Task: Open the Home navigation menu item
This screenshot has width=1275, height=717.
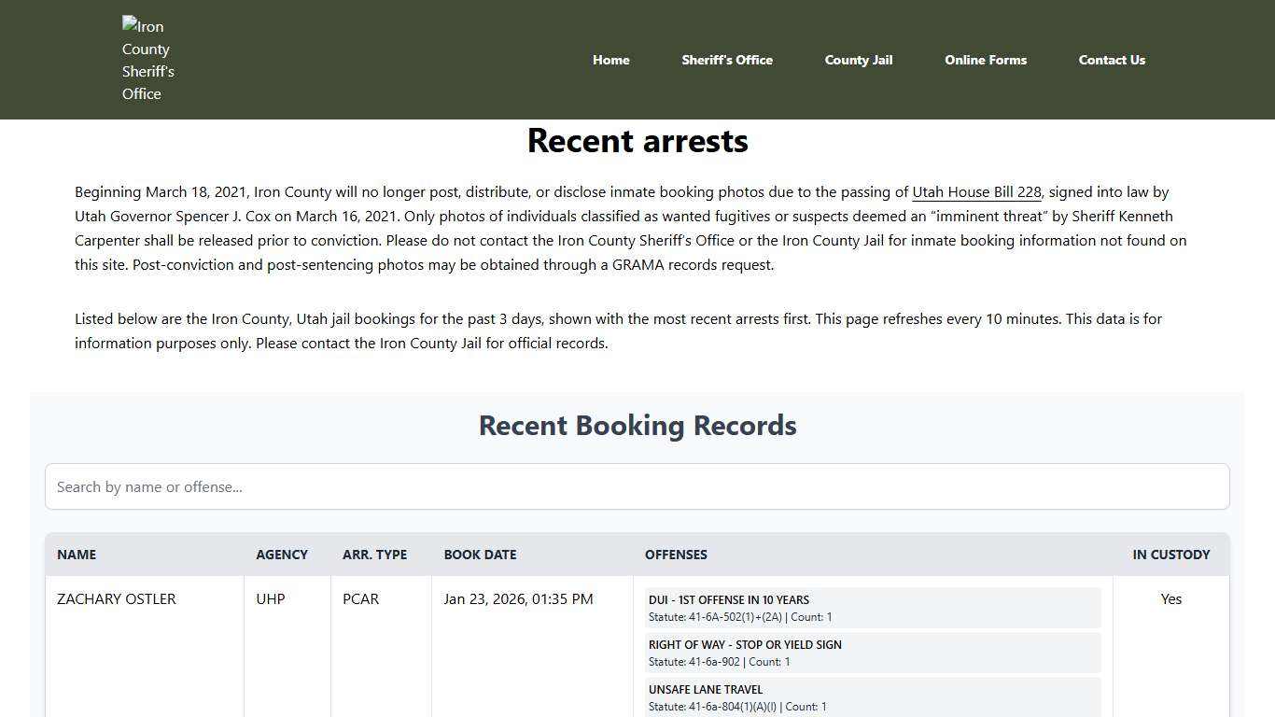Action: tap(610, 60)
